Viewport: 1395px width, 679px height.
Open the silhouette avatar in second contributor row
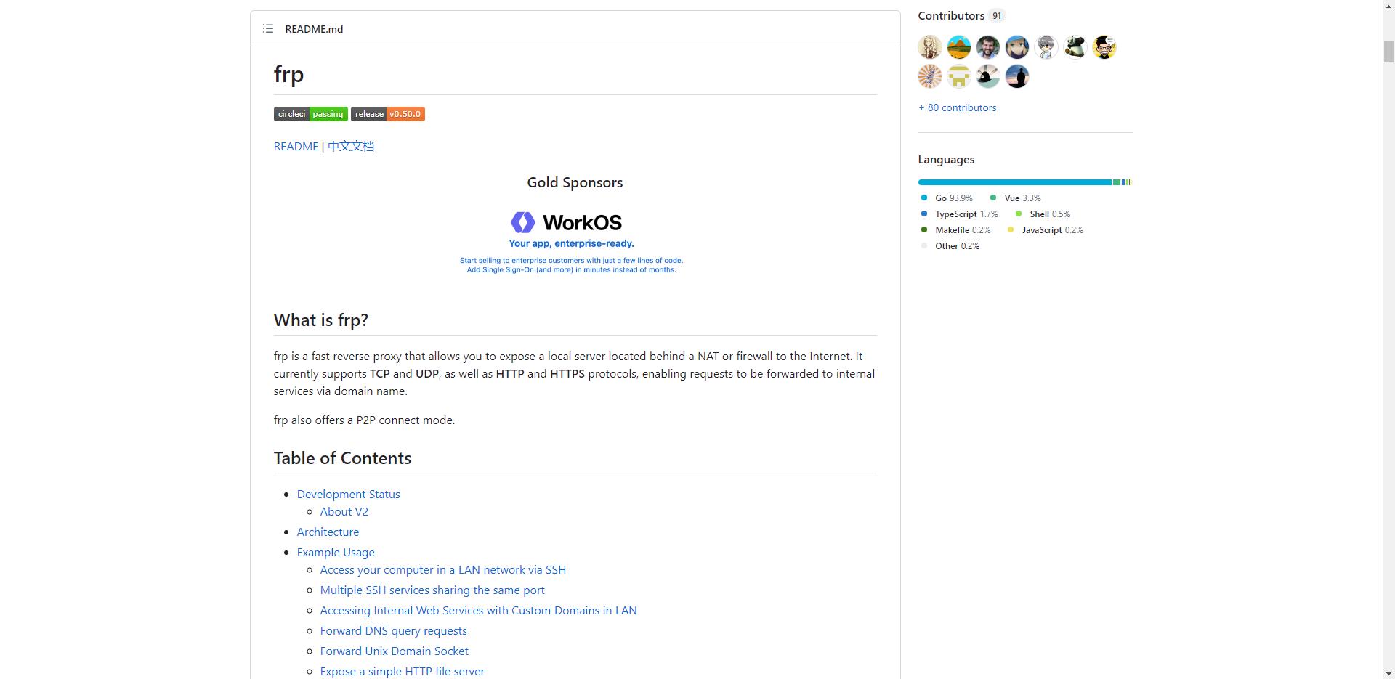(x=1017, y=76)
